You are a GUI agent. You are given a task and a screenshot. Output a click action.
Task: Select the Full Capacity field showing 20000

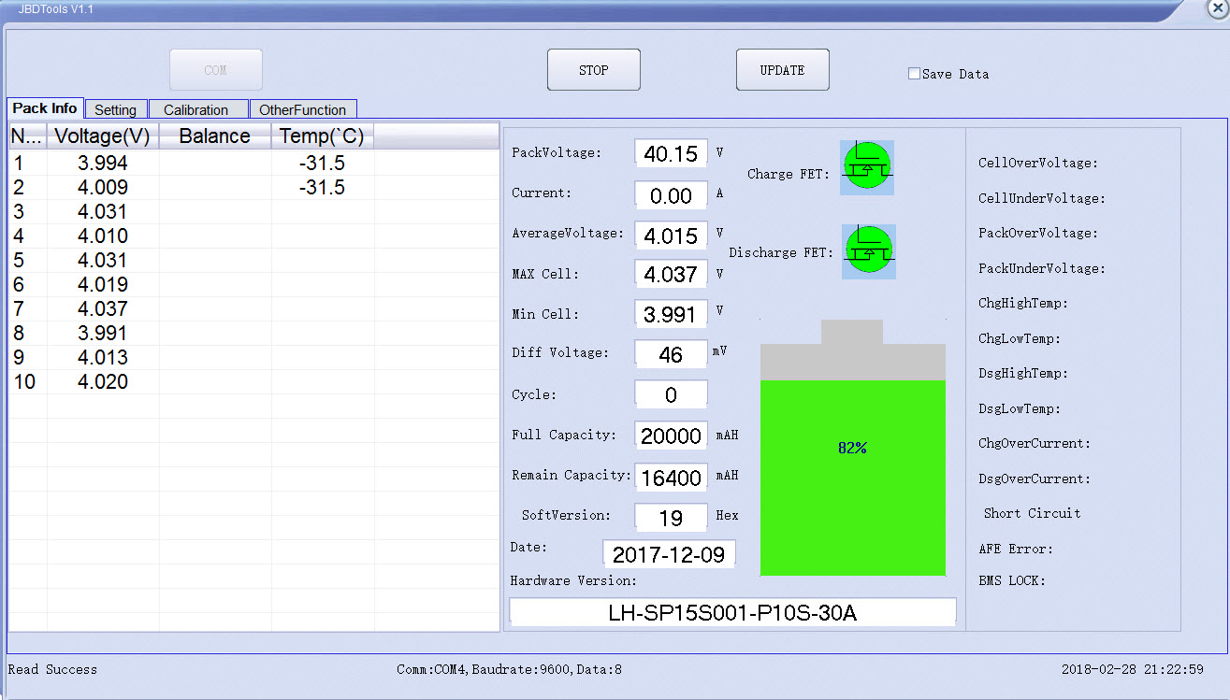(x=672, y=436)
